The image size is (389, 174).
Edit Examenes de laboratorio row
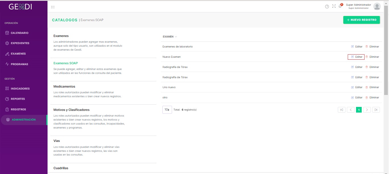(x=357, y=47)
